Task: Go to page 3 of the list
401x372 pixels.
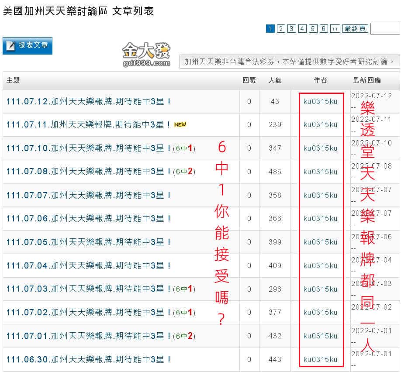Action: click(x=291, y=29)
